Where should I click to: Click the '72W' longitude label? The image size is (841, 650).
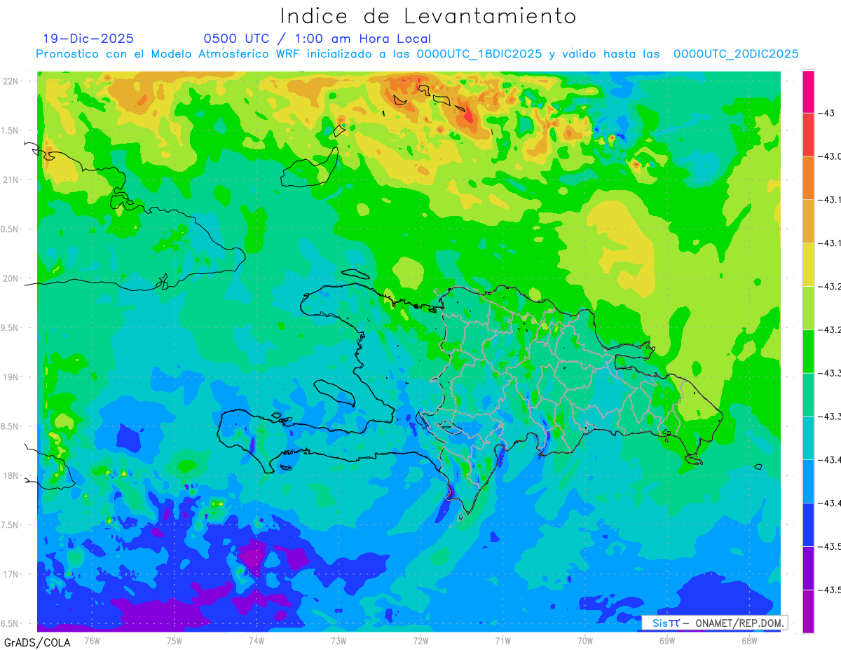(420, 640)
